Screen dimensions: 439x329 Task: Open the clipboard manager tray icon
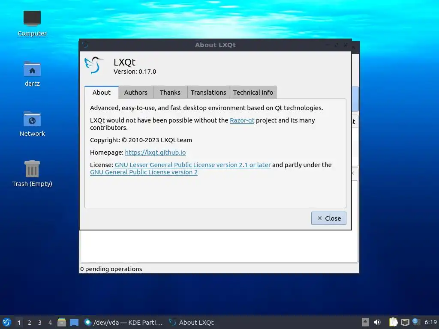394,322
